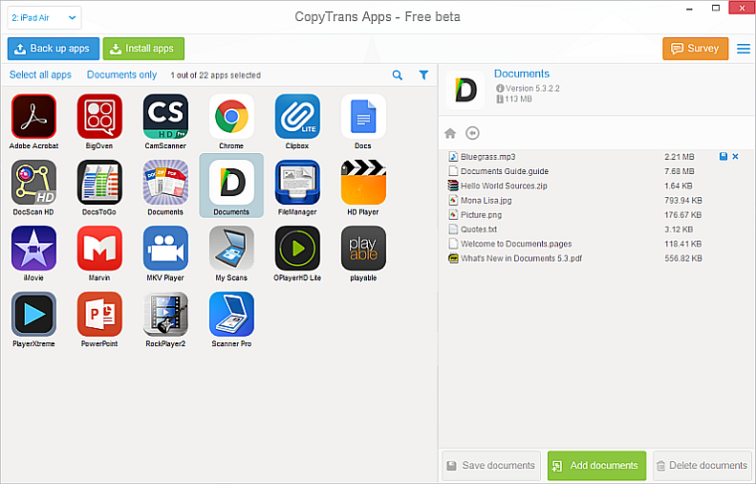Viewport: 756px width, 484px height.
Task: Select the CamScanner app icon
Action: 165,117
